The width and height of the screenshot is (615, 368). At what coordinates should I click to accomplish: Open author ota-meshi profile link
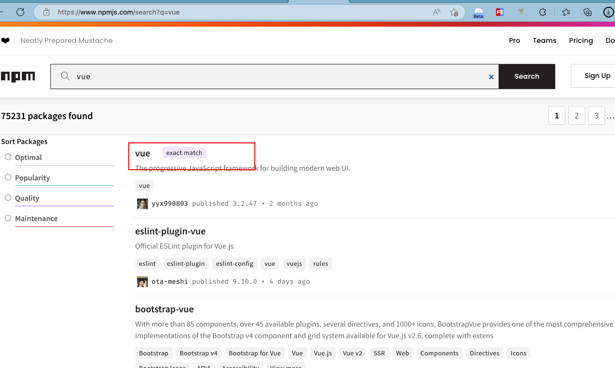[x=170, y=282]
